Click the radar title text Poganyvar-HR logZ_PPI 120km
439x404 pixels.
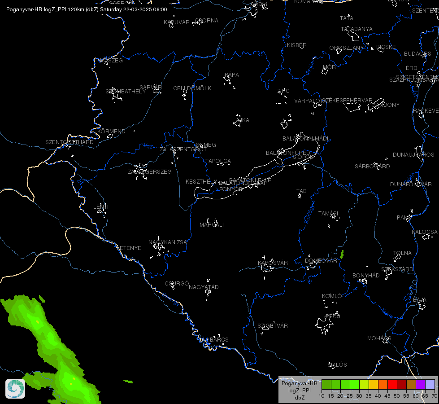(45, 9)
